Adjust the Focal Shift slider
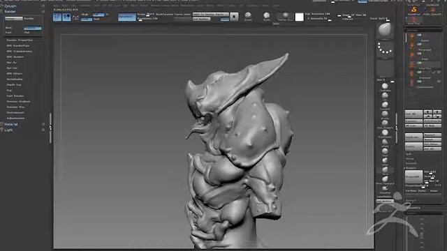This screenshot has height=251, width=447. tap(379, 19)
